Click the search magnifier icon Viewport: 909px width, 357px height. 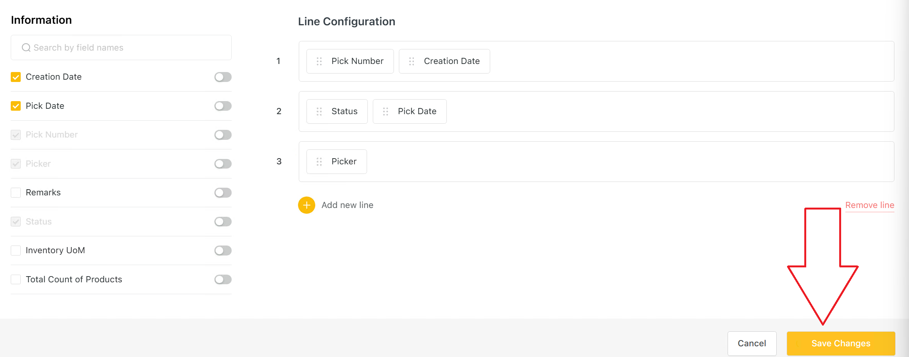pyautogui.click(x=26, y=47)
